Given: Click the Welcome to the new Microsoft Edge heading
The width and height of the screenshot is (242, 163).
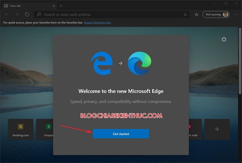Looking at the screenshot, I should point(121,91).
